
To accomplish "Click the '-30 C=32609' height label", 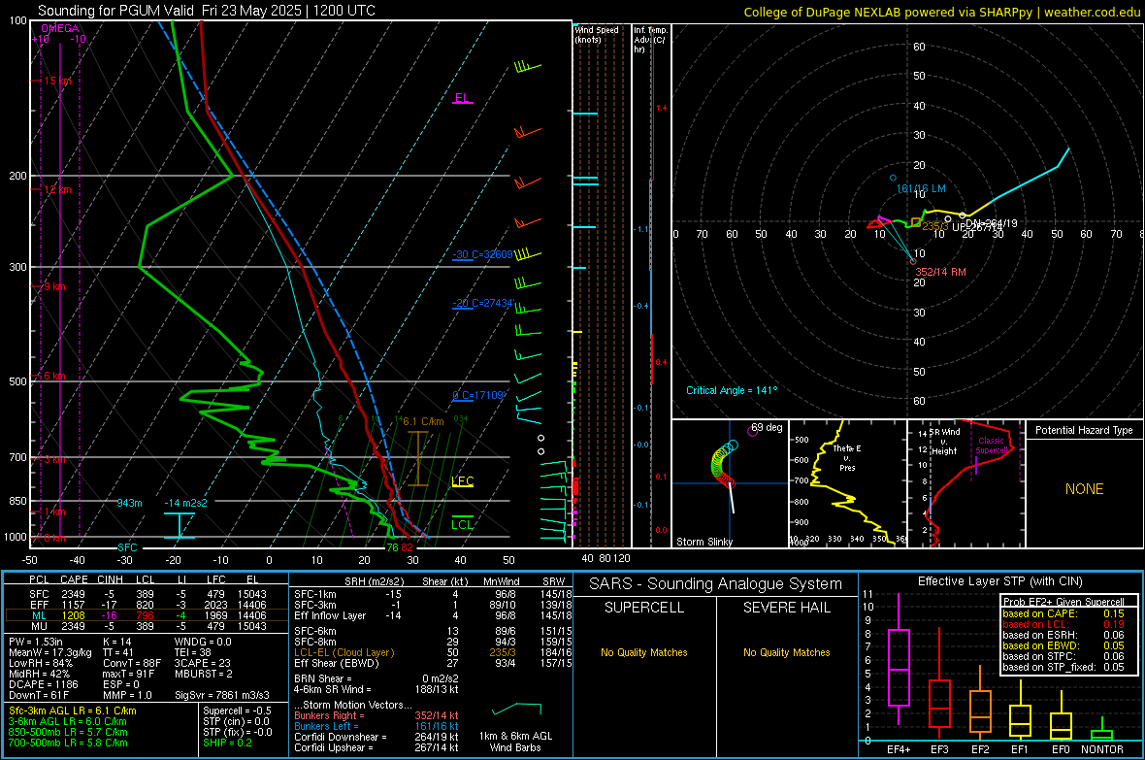I will [482, 254].
